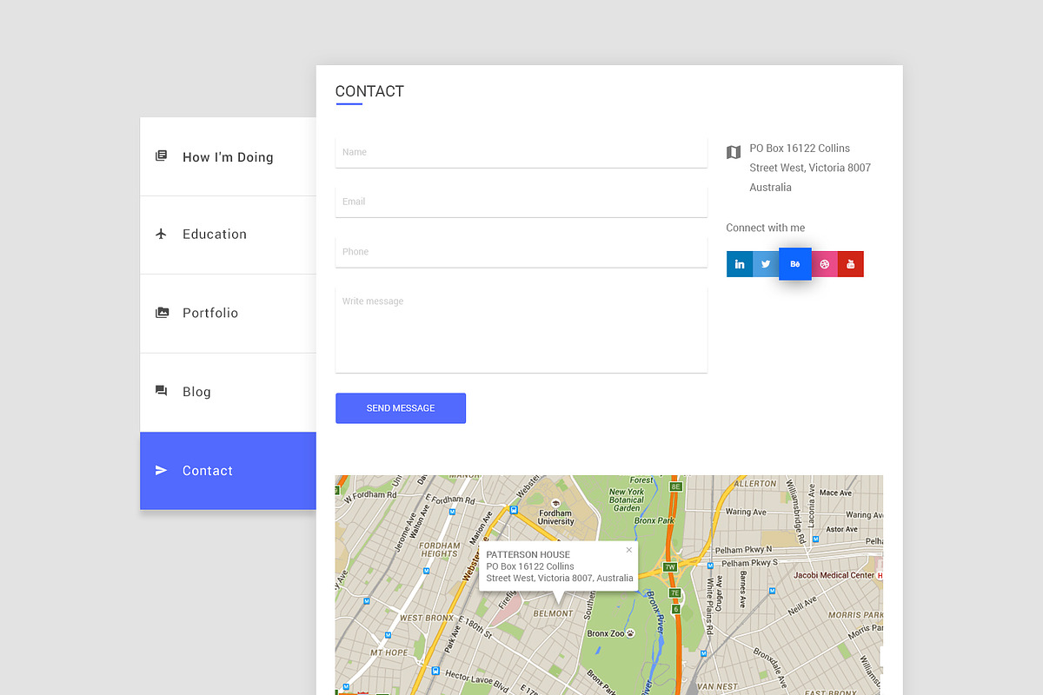Click the Pelham Pkwy N road label
This screenshot has height=695, width=1043.
click(x=746, y=550)
